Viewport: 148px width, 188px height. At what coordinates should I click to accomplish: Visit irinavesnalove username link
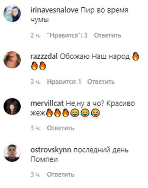pos(54,10)
